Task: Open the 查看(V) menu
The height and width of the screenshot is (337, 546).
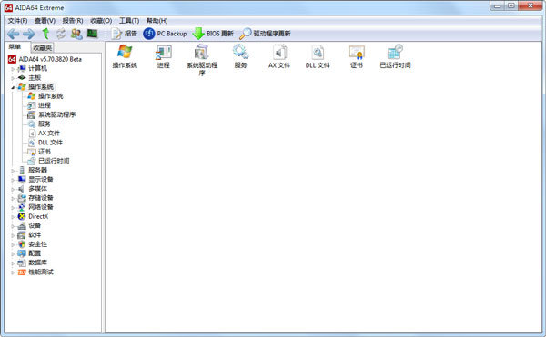Action: pyautogui.click(x=45, y=21)
